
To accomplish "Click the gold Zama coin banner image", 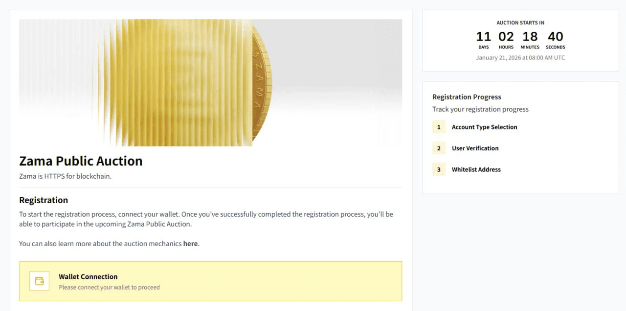I will [210, 83].
